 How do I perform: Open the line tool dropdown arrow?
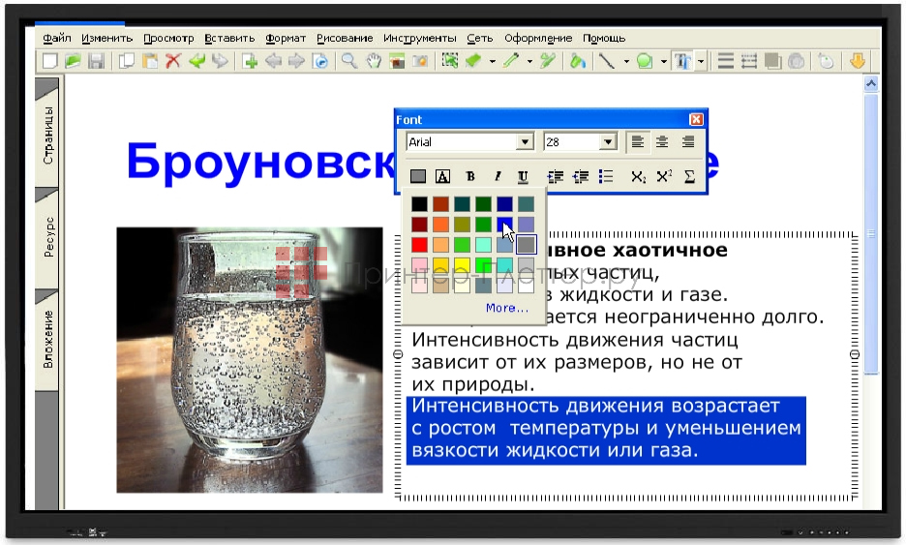click(x=625, y=61)
